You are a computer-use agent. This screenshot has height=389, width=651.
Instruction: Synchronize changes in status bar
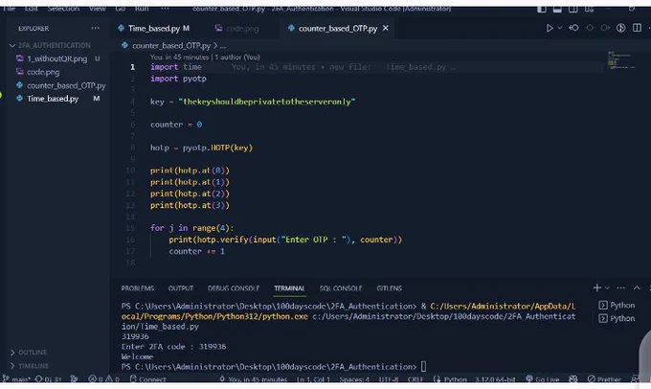49,379
